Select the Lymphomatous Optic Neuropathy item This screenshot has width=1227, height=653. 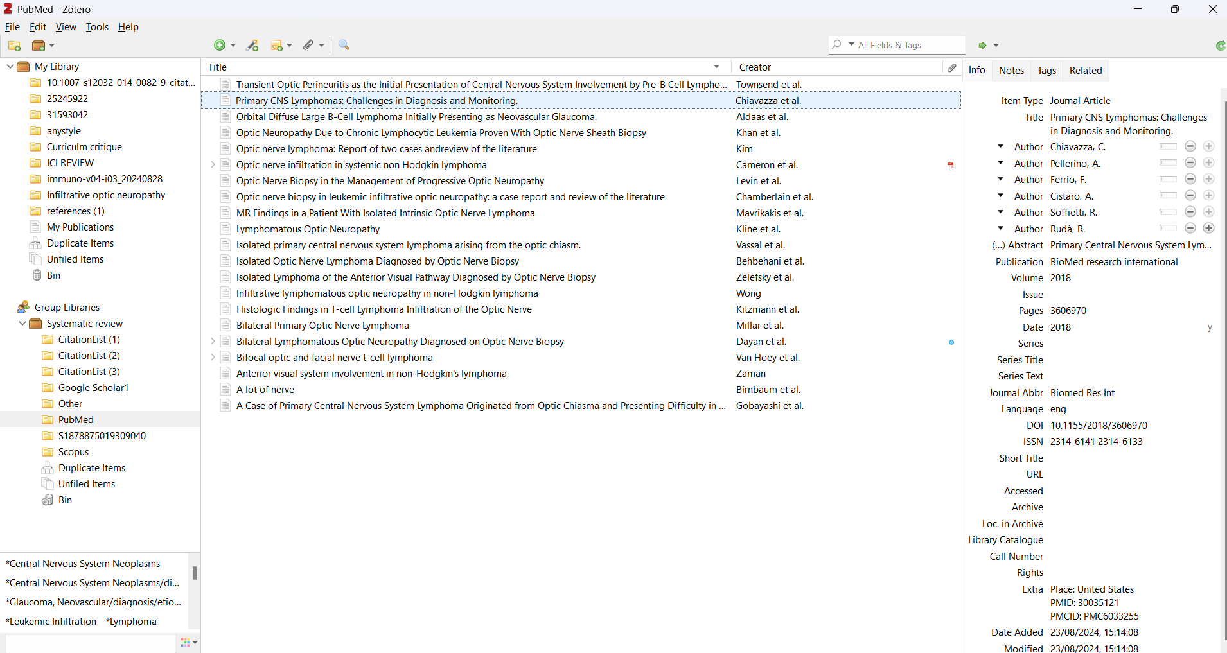click(581, 229)
